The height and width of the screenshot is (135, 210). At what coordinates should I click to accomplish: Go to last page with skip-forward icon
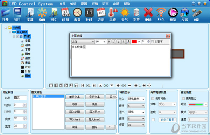(x=94, y=85)
